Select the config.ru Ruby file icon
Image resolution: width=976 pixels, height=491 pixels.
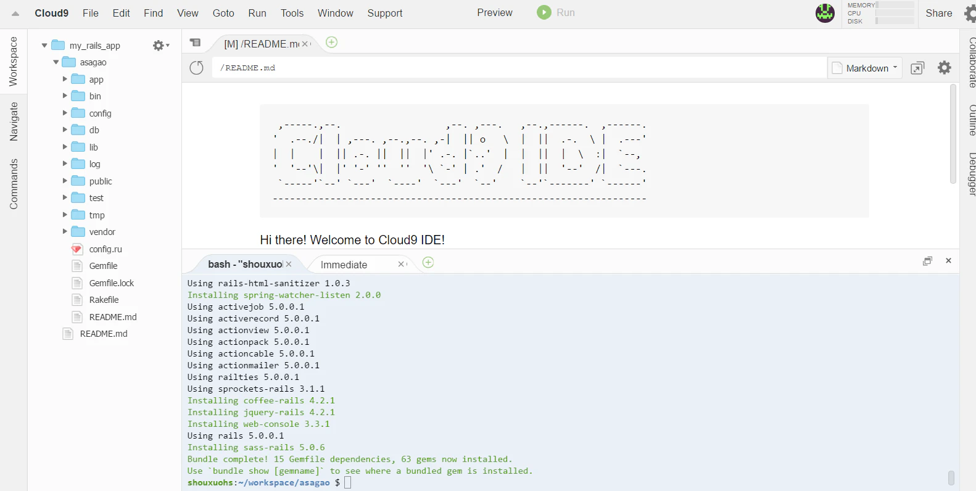[x=77, y=249]
